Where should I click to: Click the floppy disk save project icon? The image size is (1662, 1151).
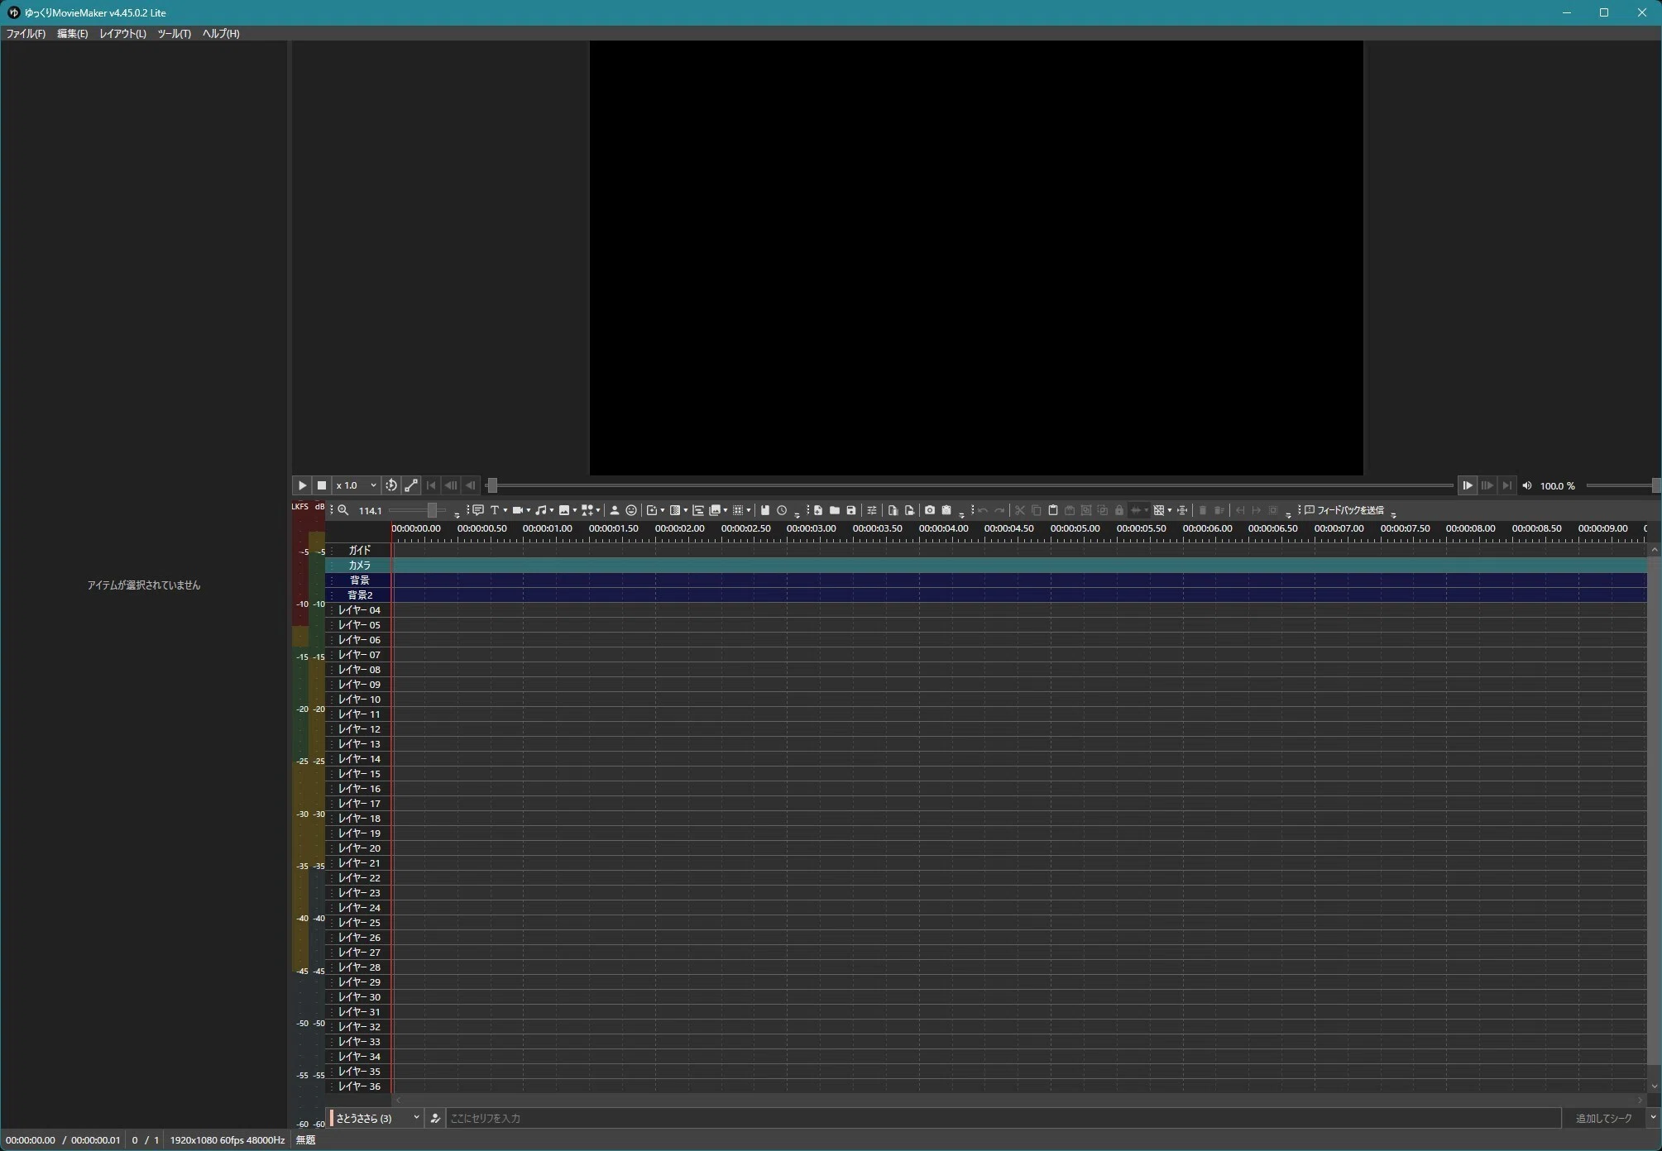tap(850, 510)
